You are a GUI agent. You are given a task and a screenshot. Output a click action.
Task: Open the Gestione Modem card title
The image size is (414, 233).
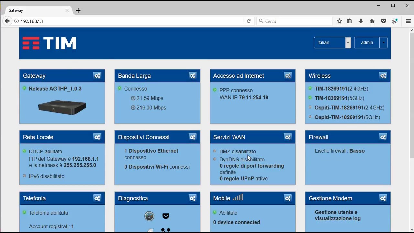330,198
